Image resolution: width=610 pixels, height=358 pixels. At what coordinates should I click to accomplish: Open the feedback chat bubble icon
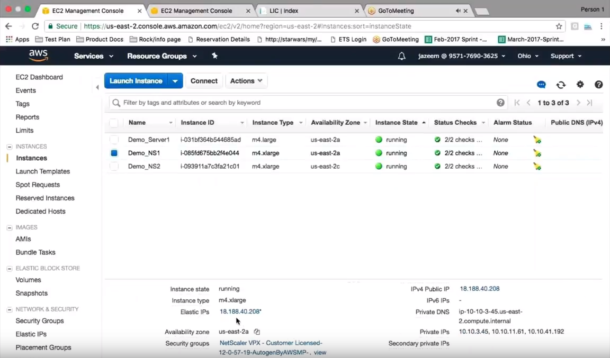click(x=541, y=85)
